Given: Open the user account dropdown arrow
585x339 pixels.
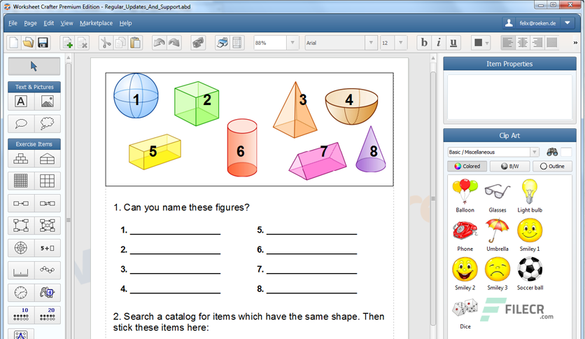Looking at the screenshot, I should pos(568,23).
